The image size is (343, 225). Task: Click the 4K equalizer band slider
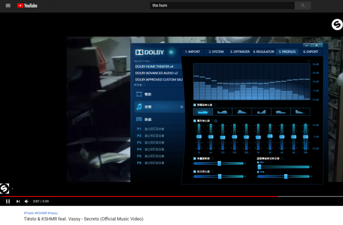[x=282, y=137]
